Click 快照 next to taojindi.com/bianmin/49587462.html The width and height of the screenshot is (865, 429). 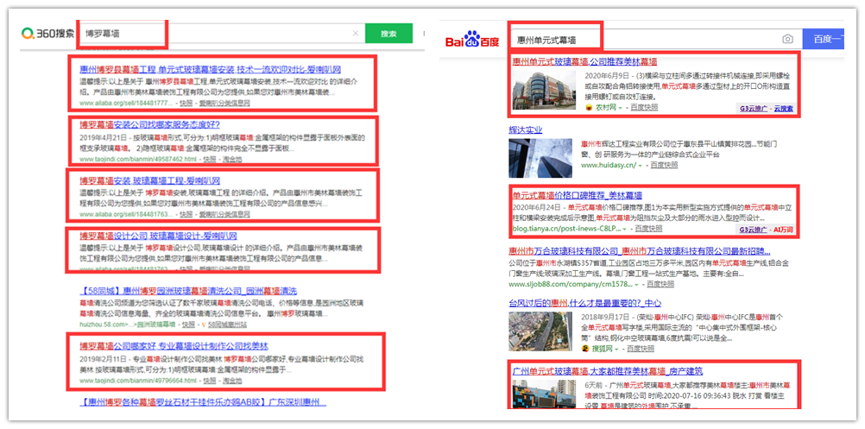pos(209,160)
